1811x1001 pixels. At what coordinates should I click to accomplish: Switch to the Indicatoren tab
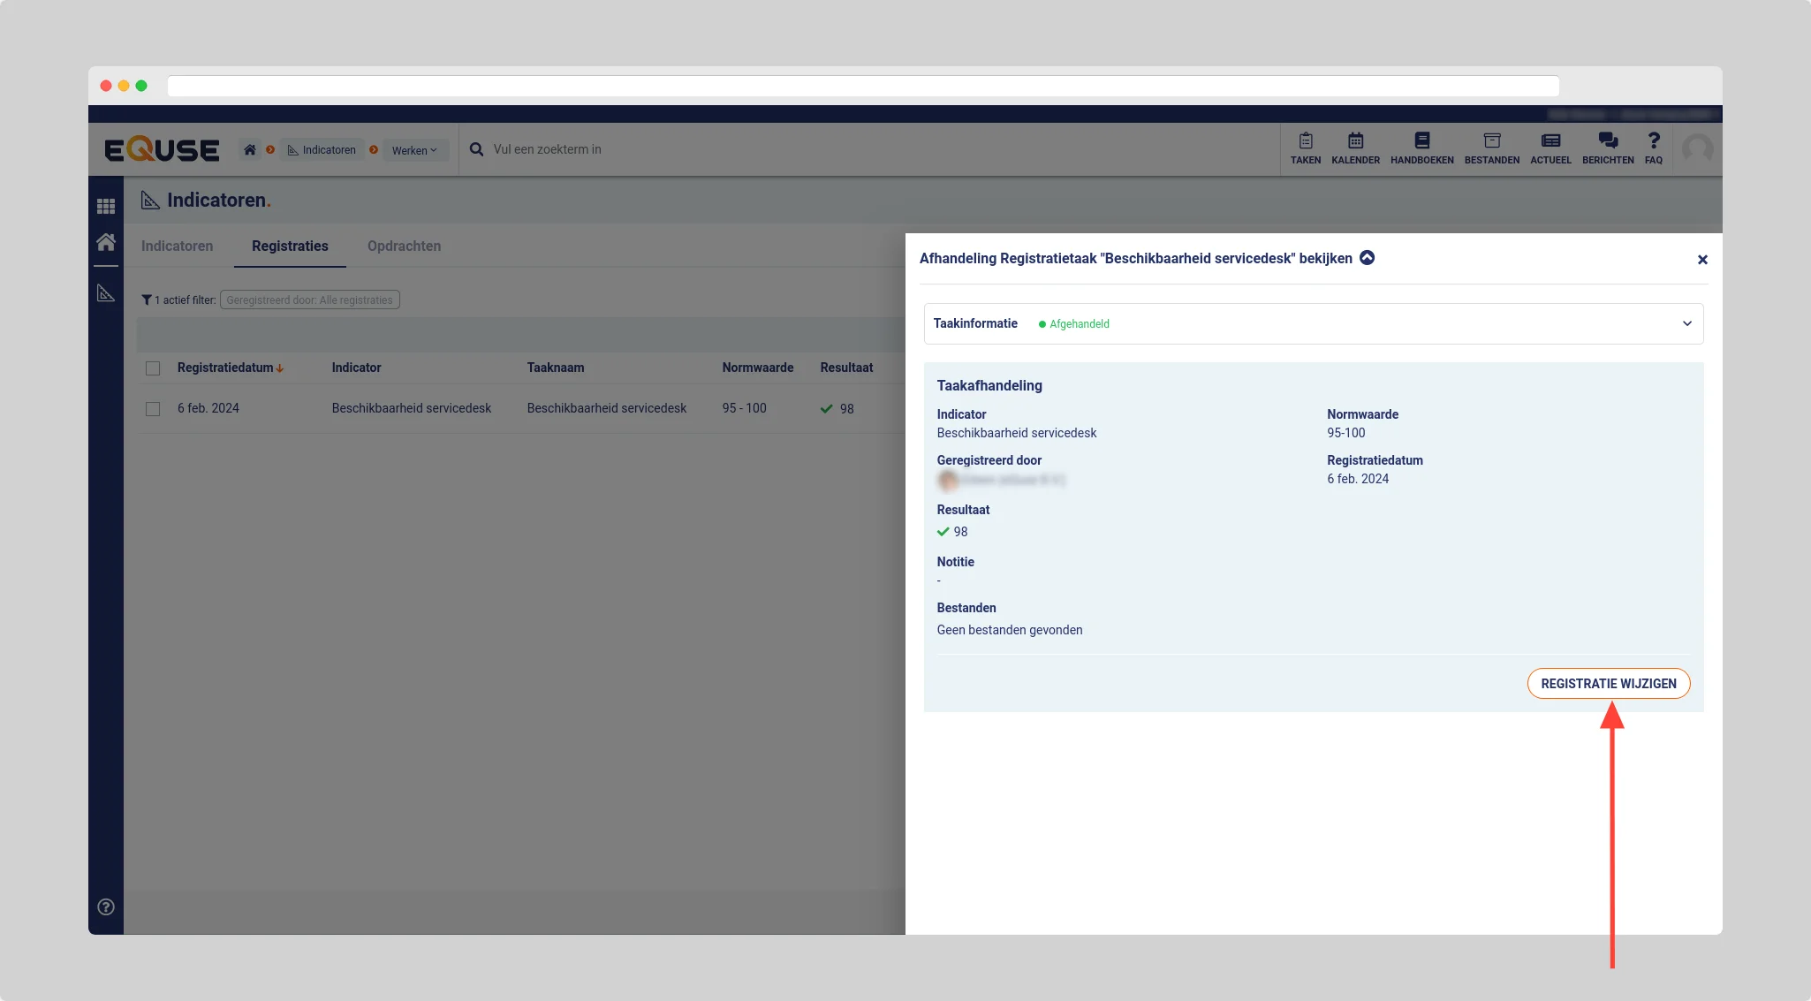[x=177, y=246]
